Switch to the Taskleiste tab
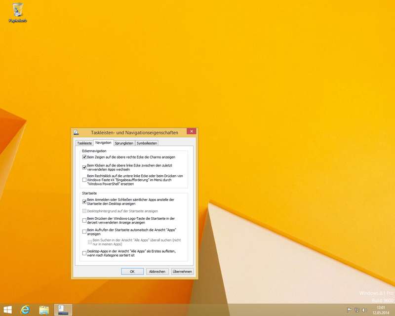Screen dimensions: 395x316 84,143
